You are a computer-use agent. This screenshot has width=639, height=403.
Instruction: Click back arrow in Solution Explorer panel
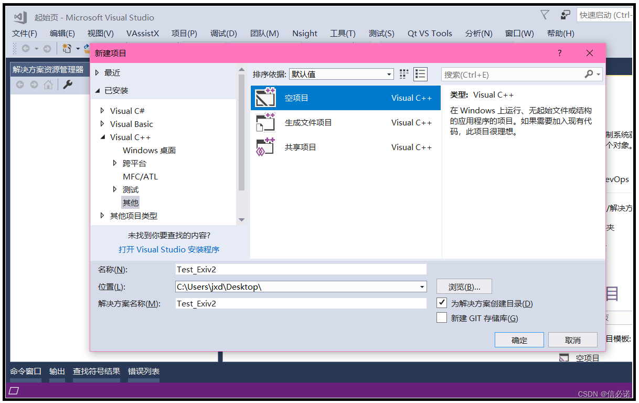(x=20, y=84)
